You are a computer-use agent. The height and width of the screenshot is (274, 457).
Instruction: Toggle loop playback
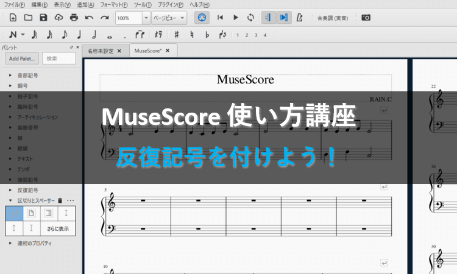[250, 18]
